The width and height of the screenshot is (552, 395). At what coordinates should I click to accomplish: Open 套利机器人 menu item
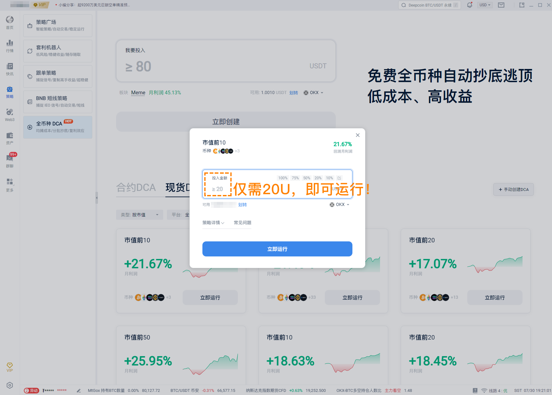(58, 51)
